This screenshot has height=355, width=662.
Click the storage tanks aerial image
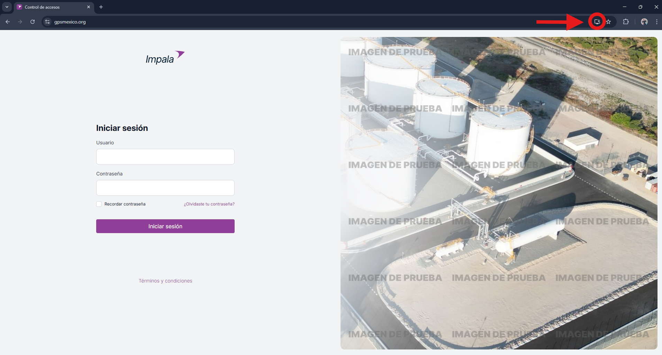point(499,193)
